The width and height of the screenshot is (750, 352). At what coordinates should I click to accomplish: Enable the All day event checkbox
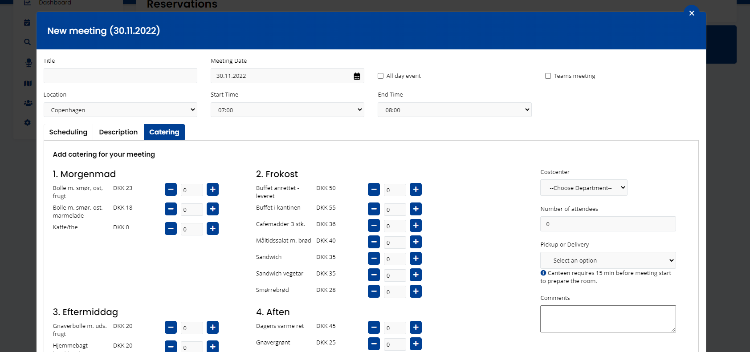[380, 76]
